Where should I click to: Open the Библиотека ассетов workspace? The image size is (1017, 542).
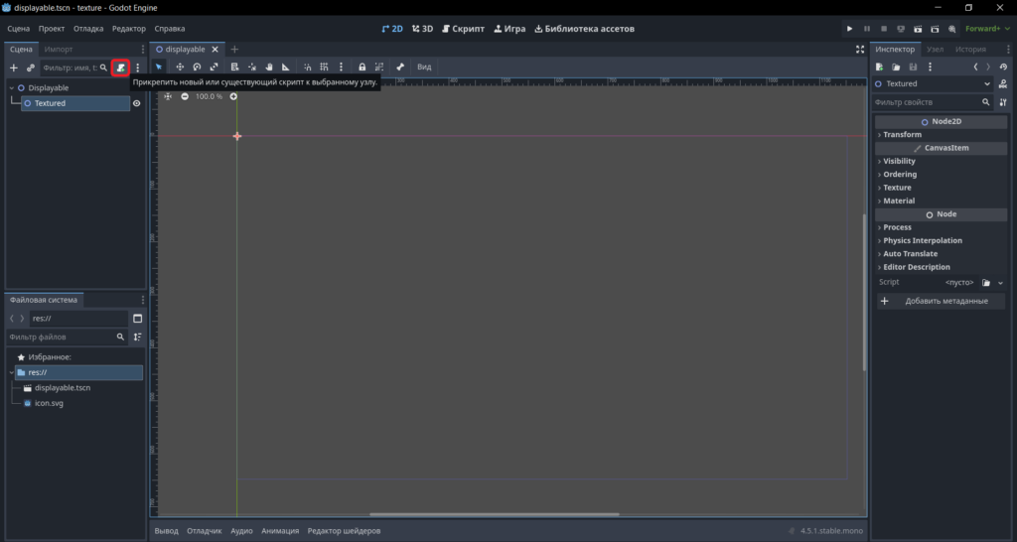tap(584, 29)
